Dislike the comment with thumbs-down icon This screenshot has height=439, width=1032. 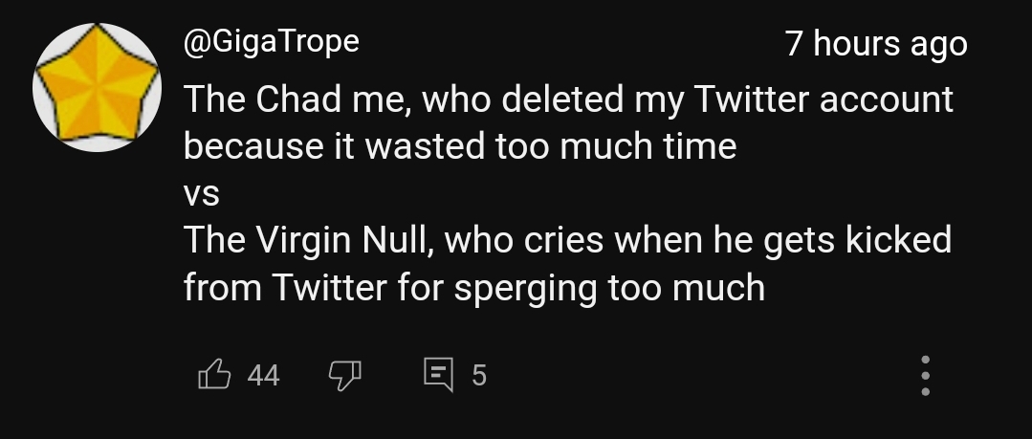343,376
